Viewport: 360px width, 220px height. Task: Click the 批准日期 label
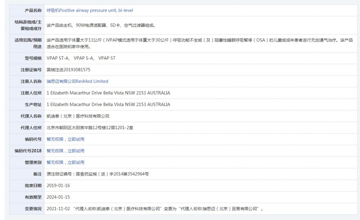click(33, 186)
